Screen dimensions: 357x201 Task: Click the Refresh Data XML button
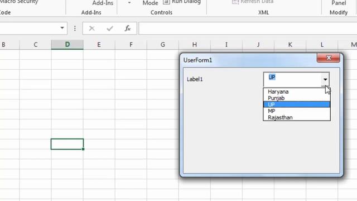[253, 2]
